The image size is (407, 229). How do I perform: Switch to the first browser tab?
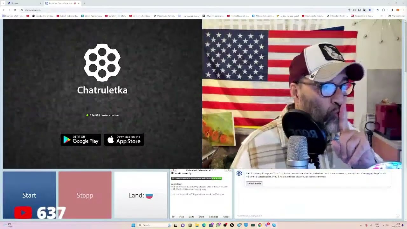click(x=24, y=3)
